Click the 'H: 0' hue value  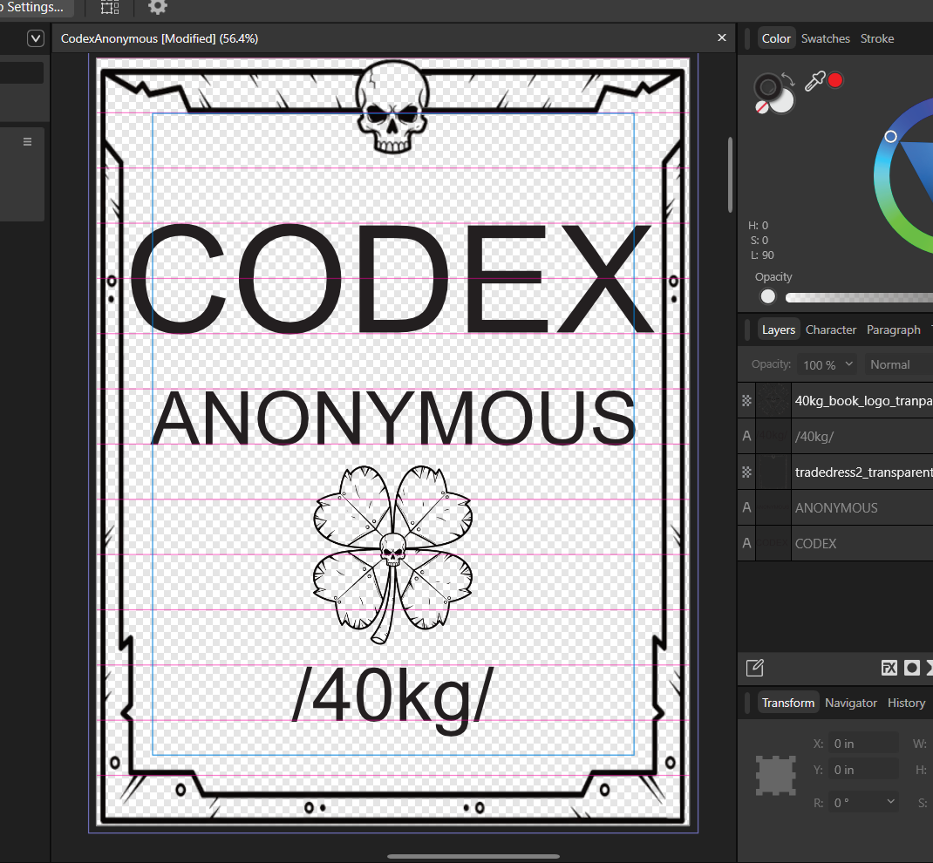pos(758,226)
